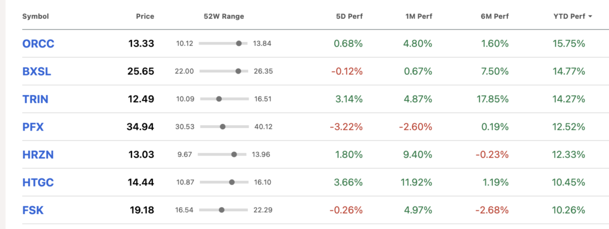The image size is (609, 229).
Task: Click HTGC YTD performance value 10.45%
Action: [569, 182]
